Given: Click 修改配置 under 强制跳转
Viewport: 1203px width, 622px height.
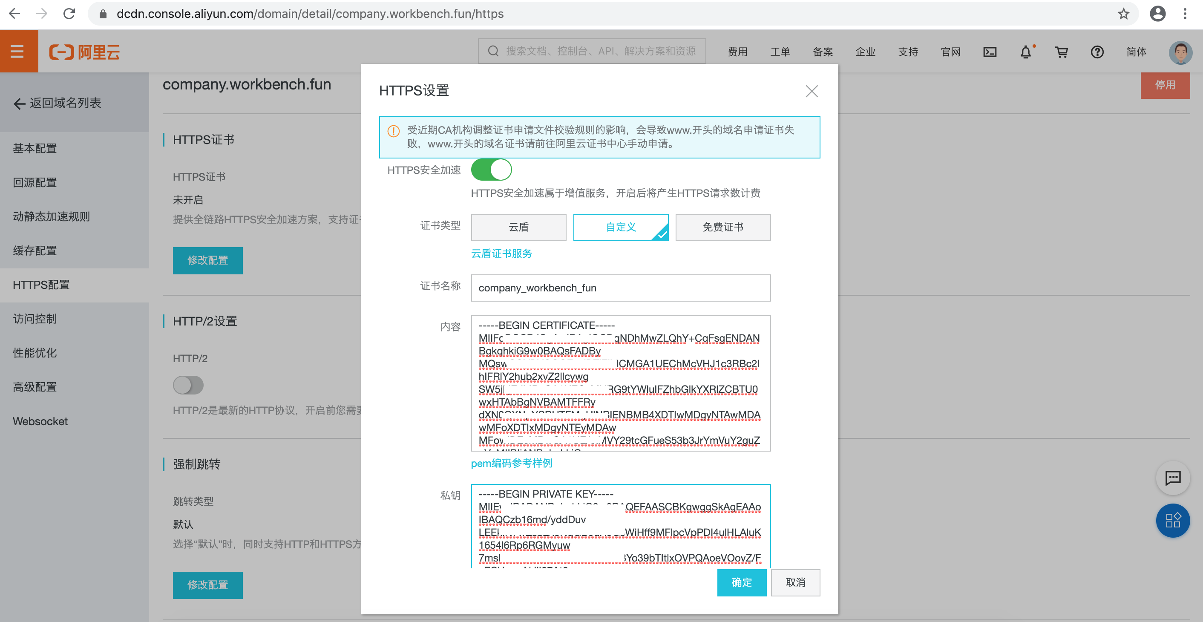Looking at the screenshot, I should pyautogui.click(x=207, y=585).
